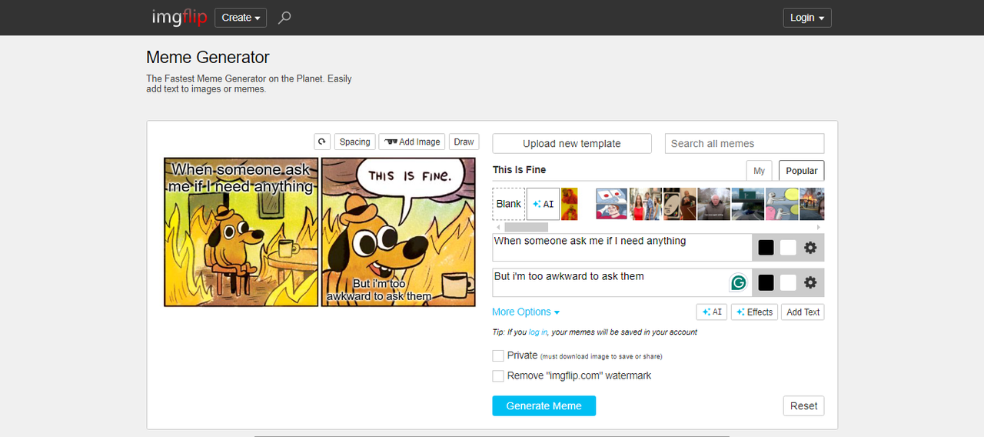984x437 pixels.
Task: Check Remove imgflip.com watermark box
Action: tap(498, 375)
